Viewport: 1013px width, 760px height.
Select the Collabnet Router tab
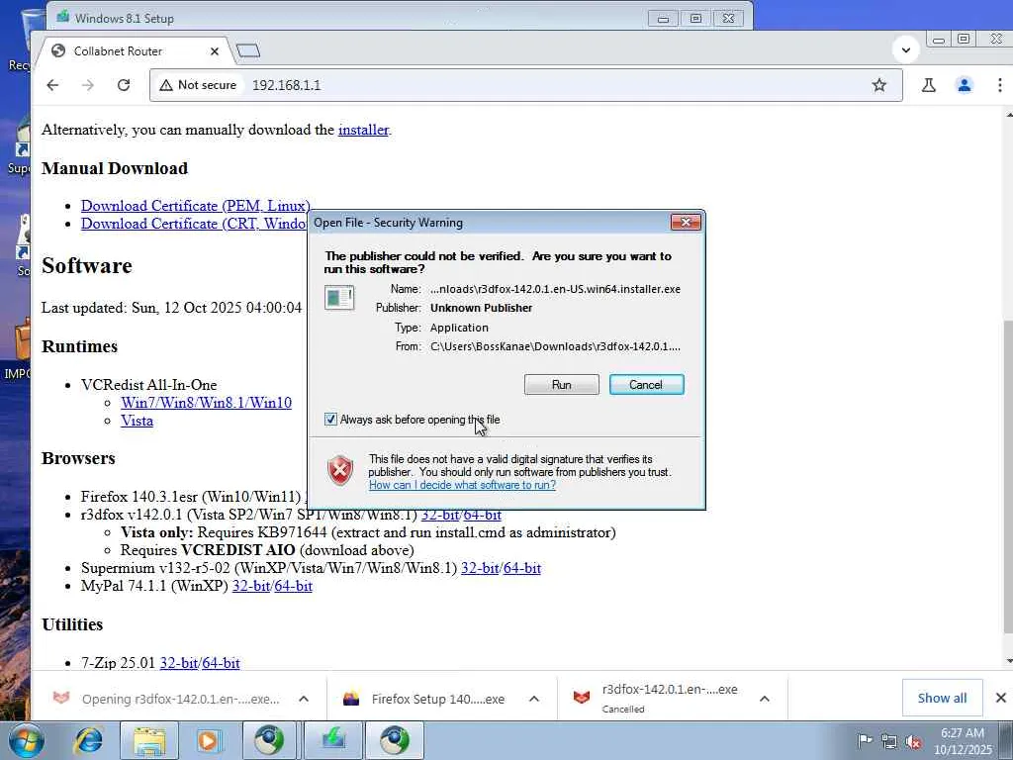coord(133,51)
